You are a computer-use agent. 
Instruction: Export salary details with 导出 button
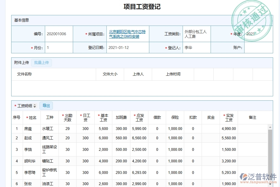(x=46, y=106)
